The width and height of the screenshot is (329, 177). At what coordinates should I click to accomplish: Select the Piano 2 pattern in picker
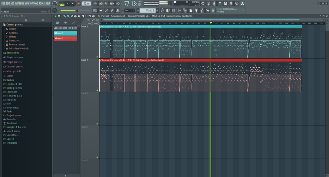tap(65, 38)
